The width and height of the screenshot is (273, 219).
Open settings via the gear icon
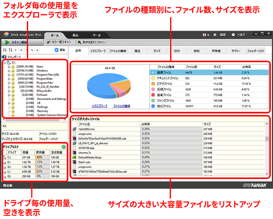[215, 34]
